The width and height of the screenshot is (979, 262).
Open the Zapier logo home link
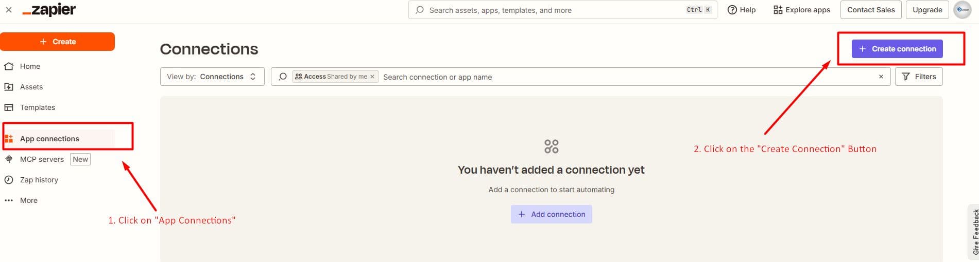click(49, 10)
